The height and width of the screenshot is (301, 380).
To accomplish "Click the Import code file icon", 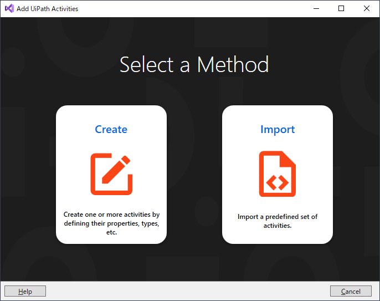I will [277, 174].
